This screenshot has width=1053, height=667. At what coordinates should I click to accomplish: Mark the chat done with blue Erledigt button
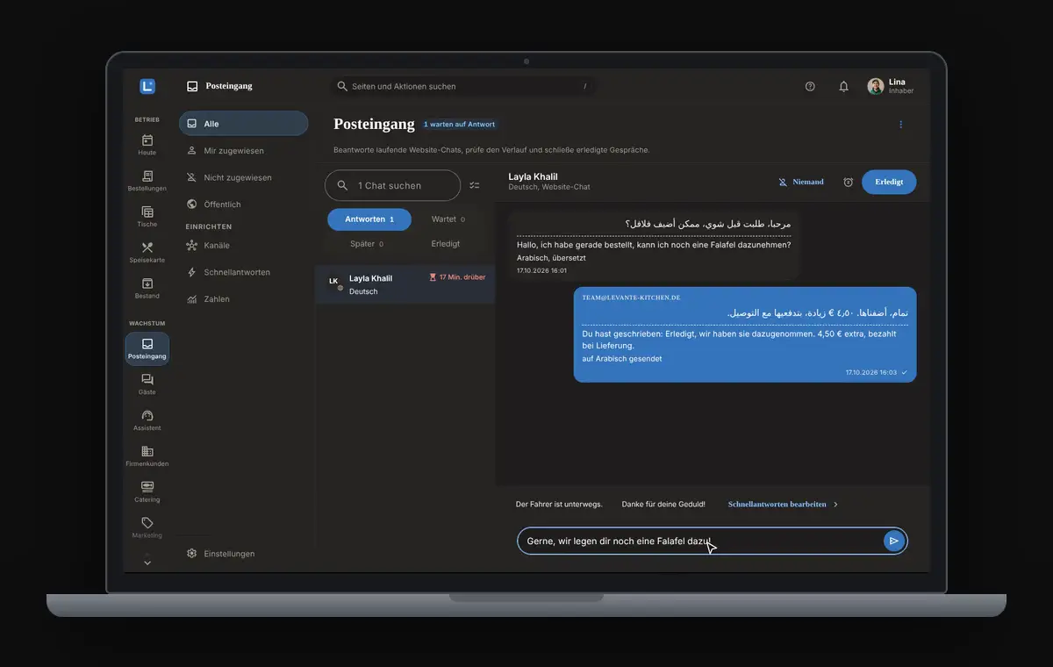coord(889,182)
